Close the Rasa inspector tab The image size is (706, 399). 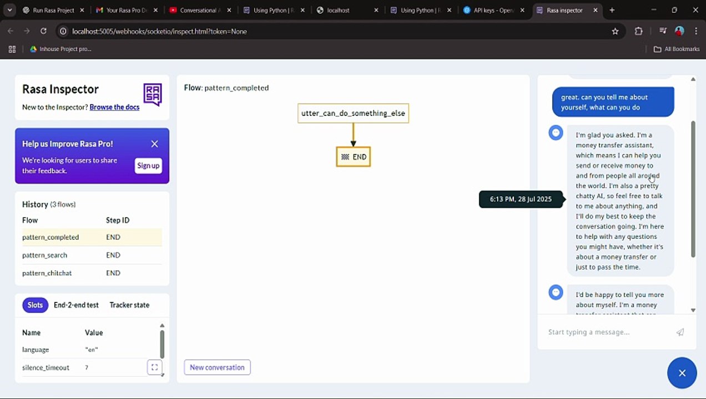coord(596,10)
